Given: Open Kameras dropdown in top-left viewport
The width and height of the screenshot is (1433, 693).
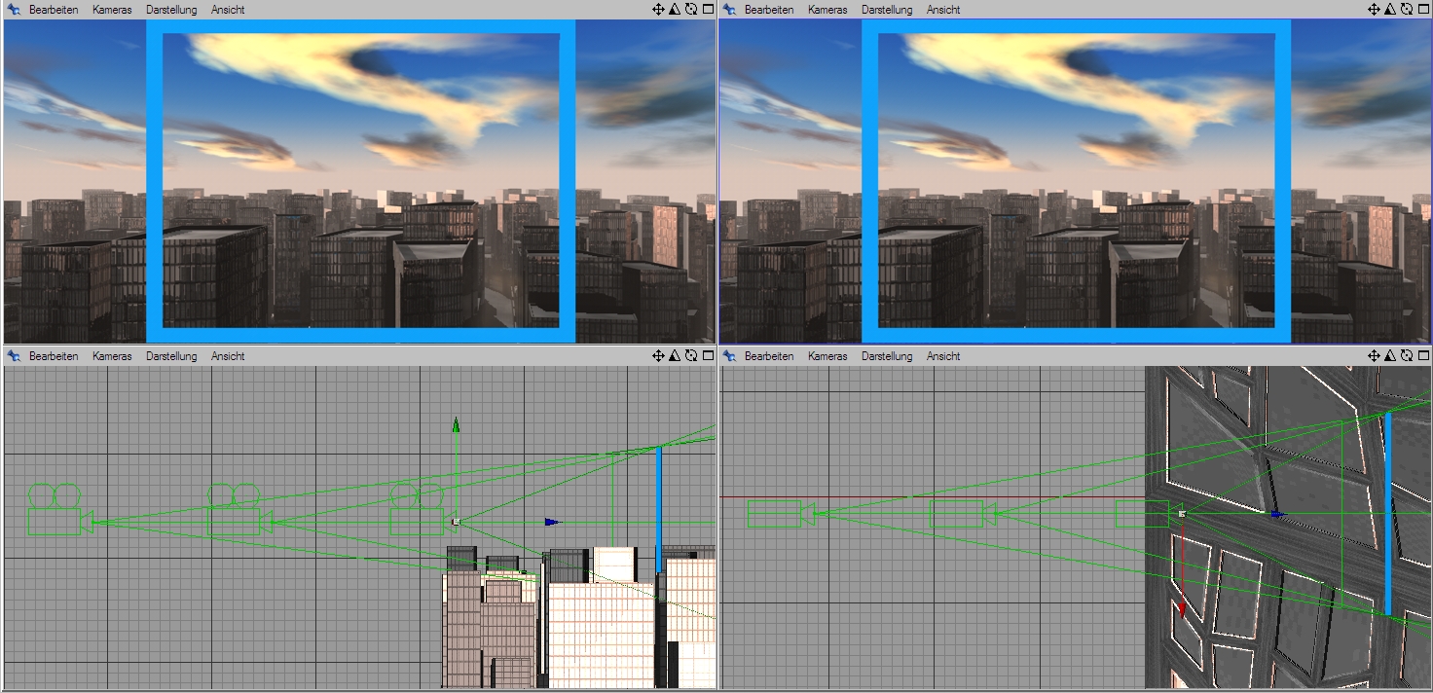Looking at the screenshot, I should [112, 10].
